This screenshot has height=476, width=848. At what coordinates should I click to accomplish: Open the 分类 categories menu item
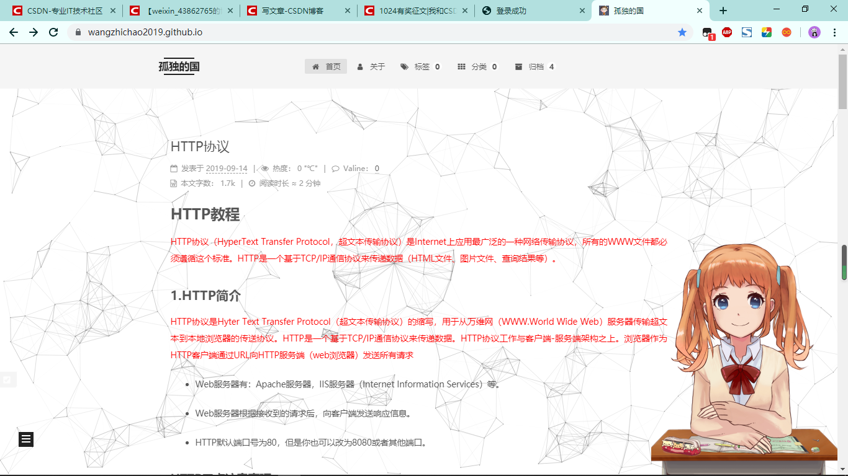(477, 66)
